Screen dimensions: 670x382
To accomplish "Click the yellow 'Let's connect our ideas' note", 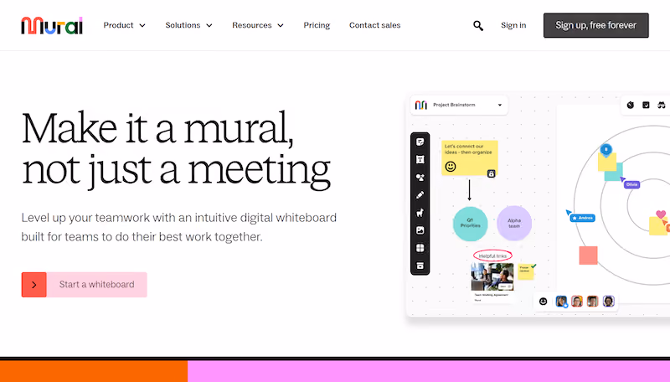I will [x=470, y=158].
